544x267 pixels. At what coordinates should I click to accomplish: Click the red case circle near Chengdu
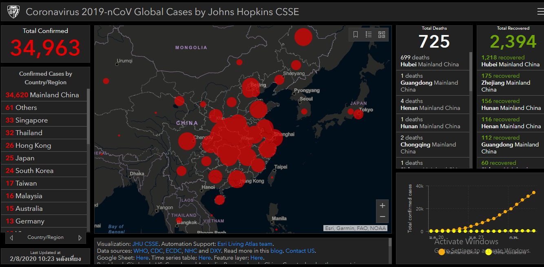187,141
